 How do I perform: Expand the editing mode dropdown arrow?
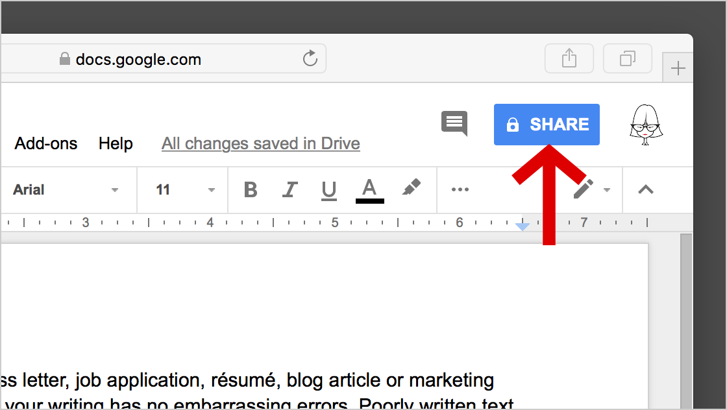[607, 190]
